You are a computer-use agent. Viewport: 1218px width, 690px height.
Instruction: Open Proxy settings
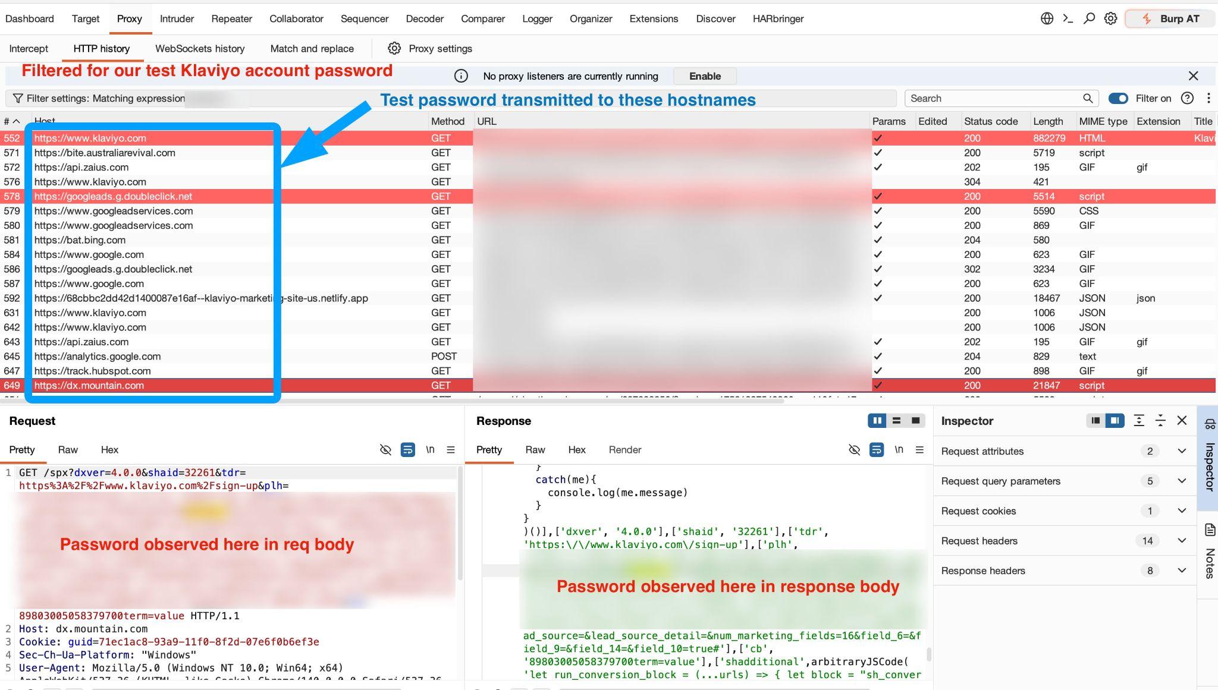pos(430,49)
